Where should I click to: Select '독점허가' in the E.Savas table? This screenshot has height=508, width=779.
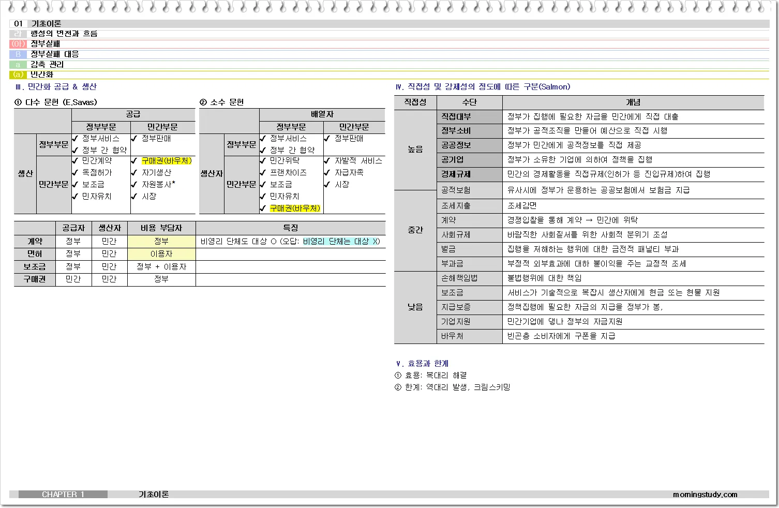[97, 173]
